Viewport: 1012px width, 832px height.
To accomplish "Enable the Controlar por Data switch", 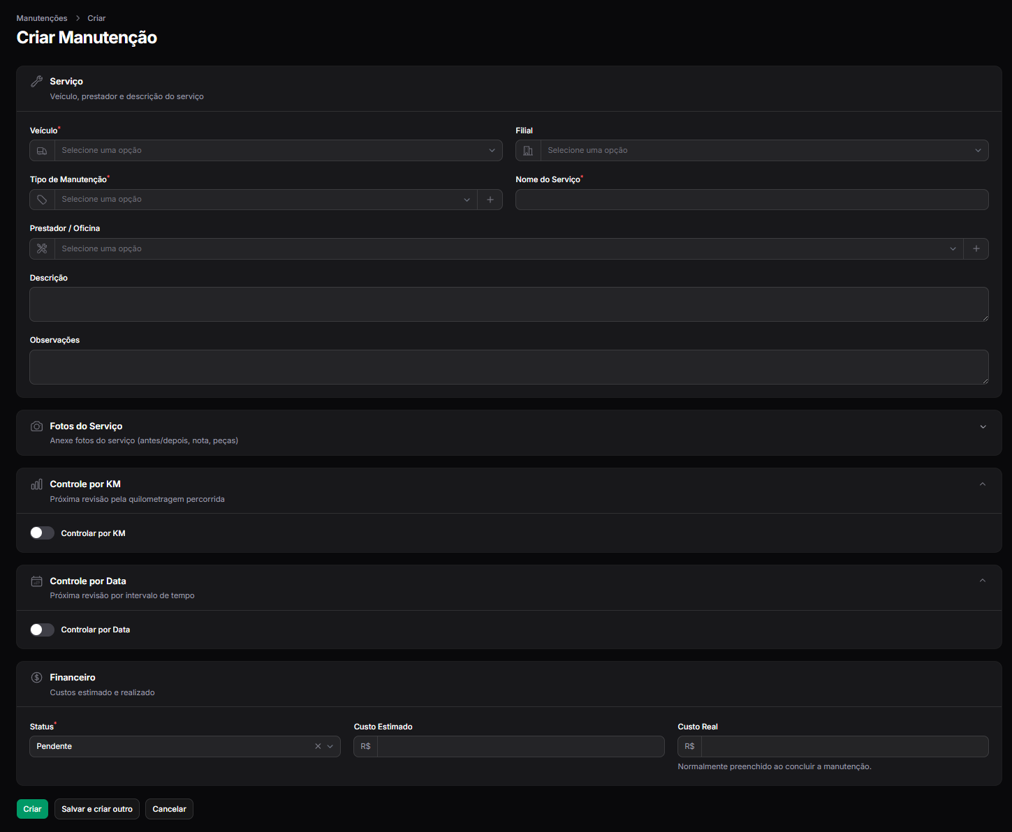I will click(x=42, y=630).
